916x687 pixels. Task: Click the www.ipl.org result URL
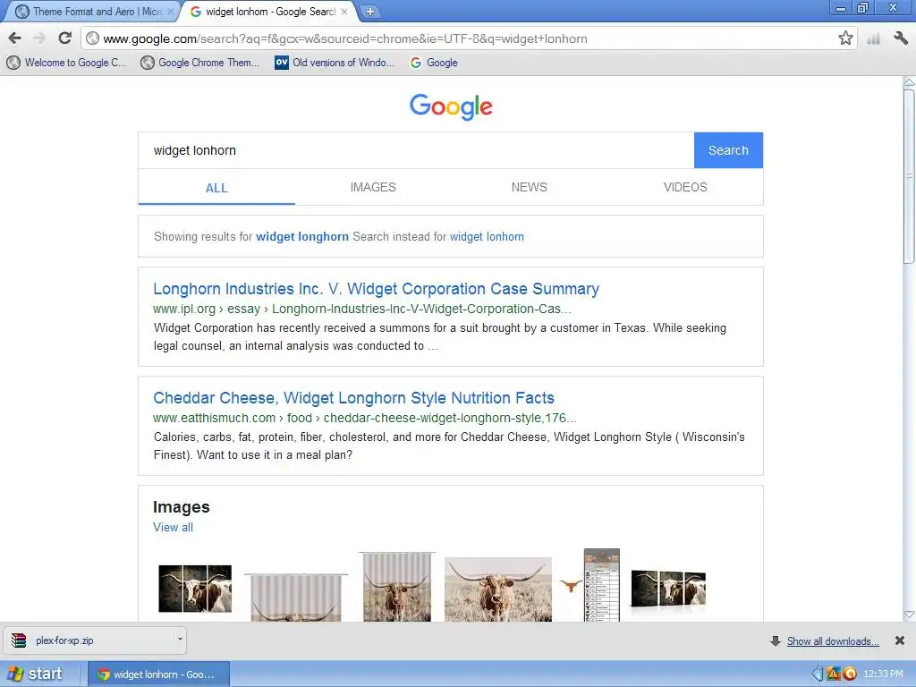point(362,309)
